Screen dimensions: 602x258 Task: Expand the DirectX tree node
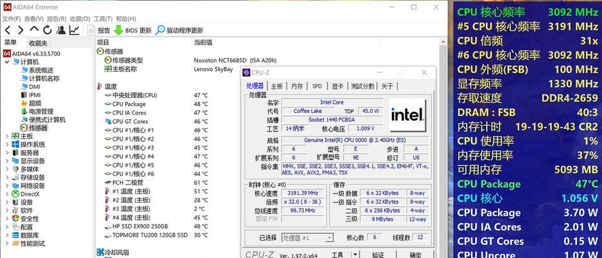point(7,194)
